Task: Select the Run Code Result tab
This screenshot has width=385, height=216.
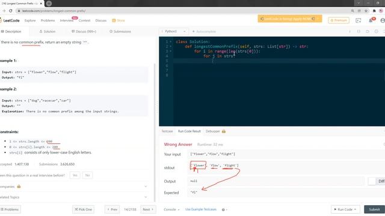Action: pos(189,131)
